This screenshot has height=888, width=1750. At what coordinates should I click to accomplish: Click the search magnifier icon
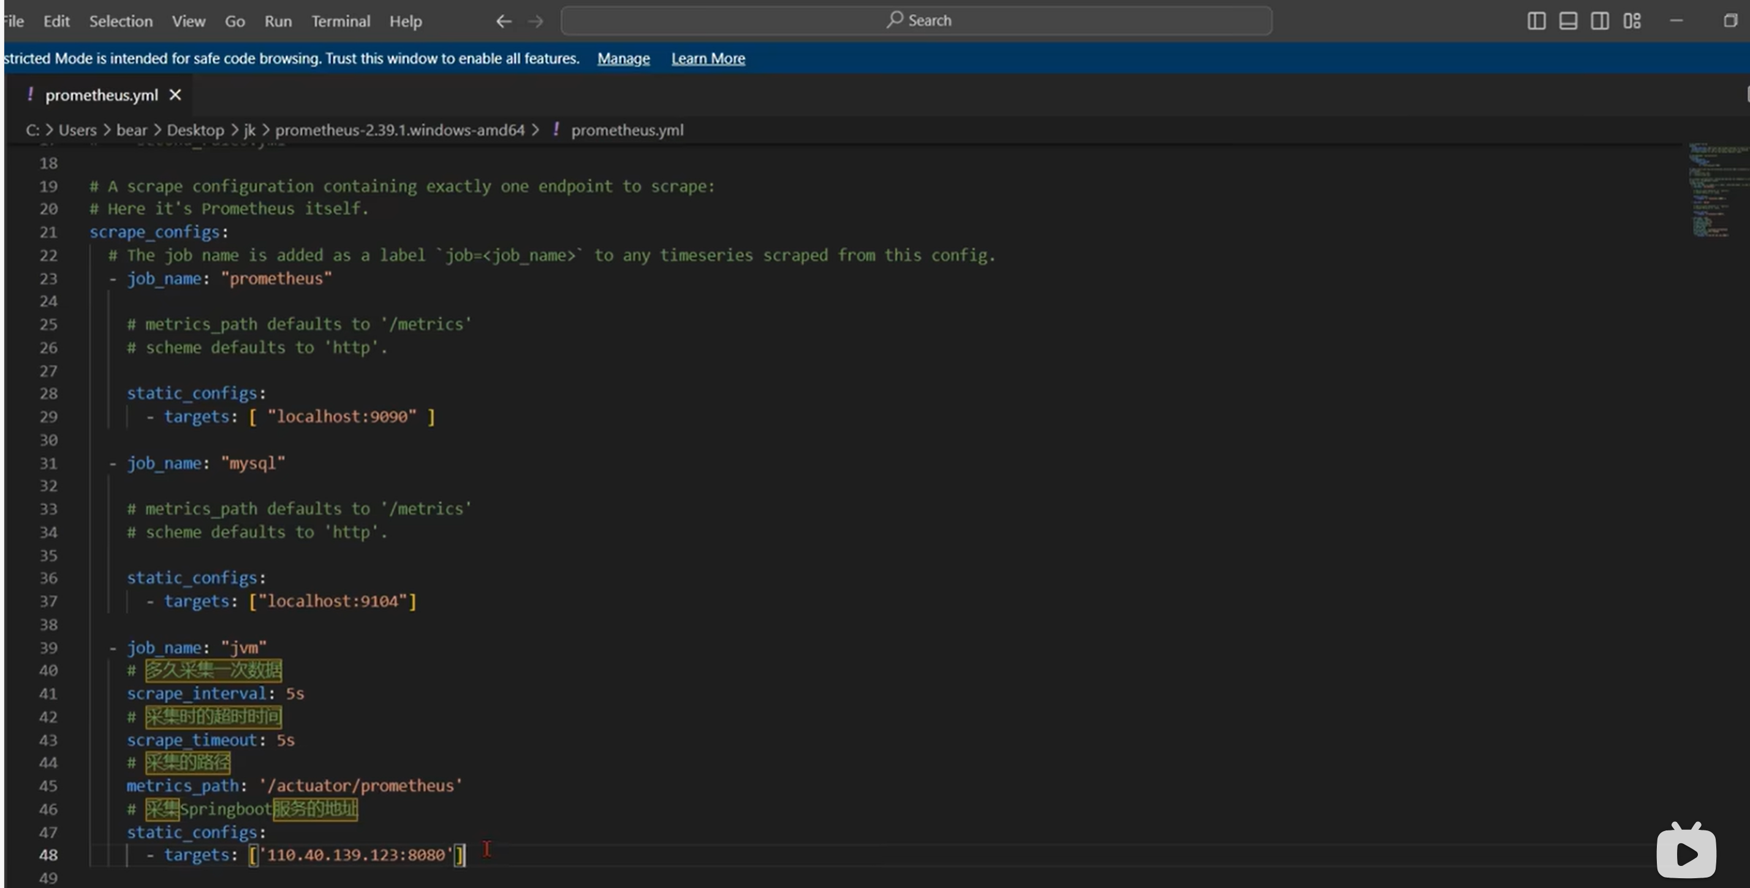894,20
